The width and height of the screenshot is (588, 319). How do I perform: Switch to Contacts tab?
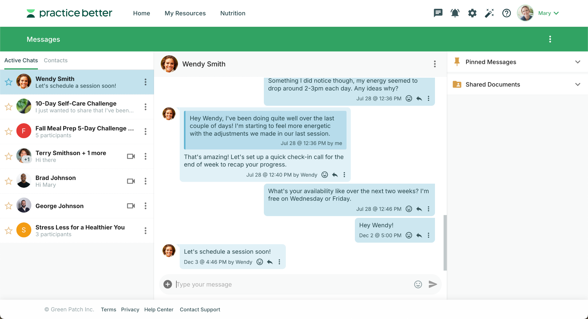coord(56,60)
